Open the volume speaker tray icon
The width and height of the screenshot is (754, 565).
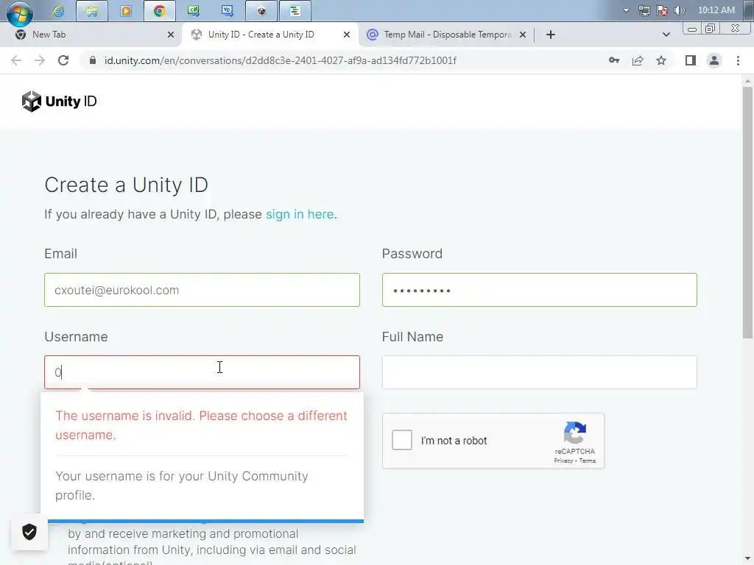[680, 10]
